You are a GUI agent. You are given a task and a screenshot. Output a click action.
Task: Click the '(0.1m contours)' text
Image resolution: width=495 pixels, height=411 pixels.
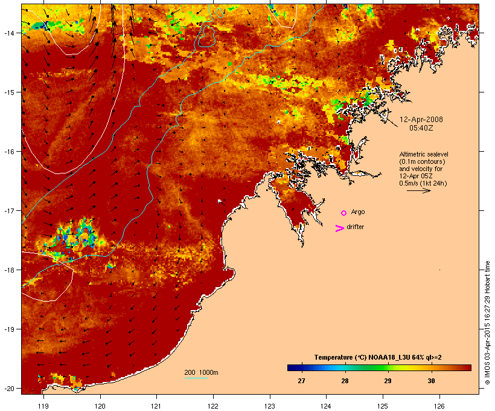422,161
